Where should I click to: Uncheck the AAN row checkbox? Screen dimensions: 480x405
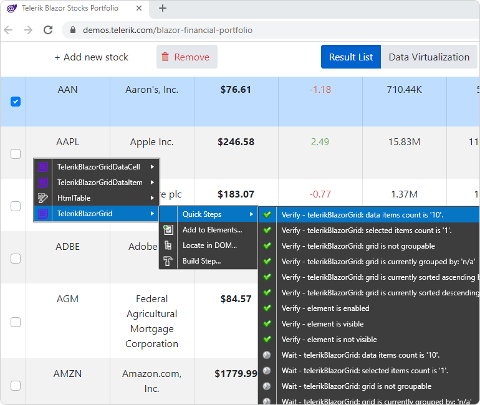(x=16, y=102)
